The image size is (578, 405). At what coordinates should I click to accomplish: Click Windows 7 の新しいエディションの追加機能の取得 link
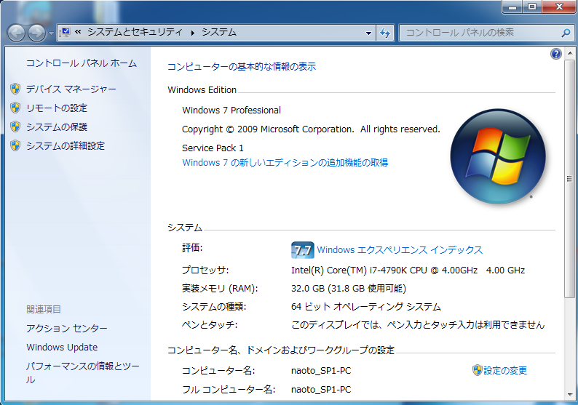285,162
